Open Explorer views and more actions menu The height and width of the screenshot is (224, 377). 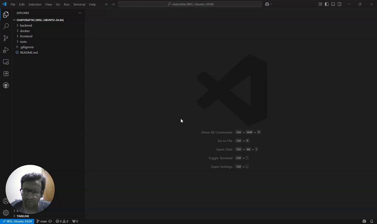[x=80, y=13]
